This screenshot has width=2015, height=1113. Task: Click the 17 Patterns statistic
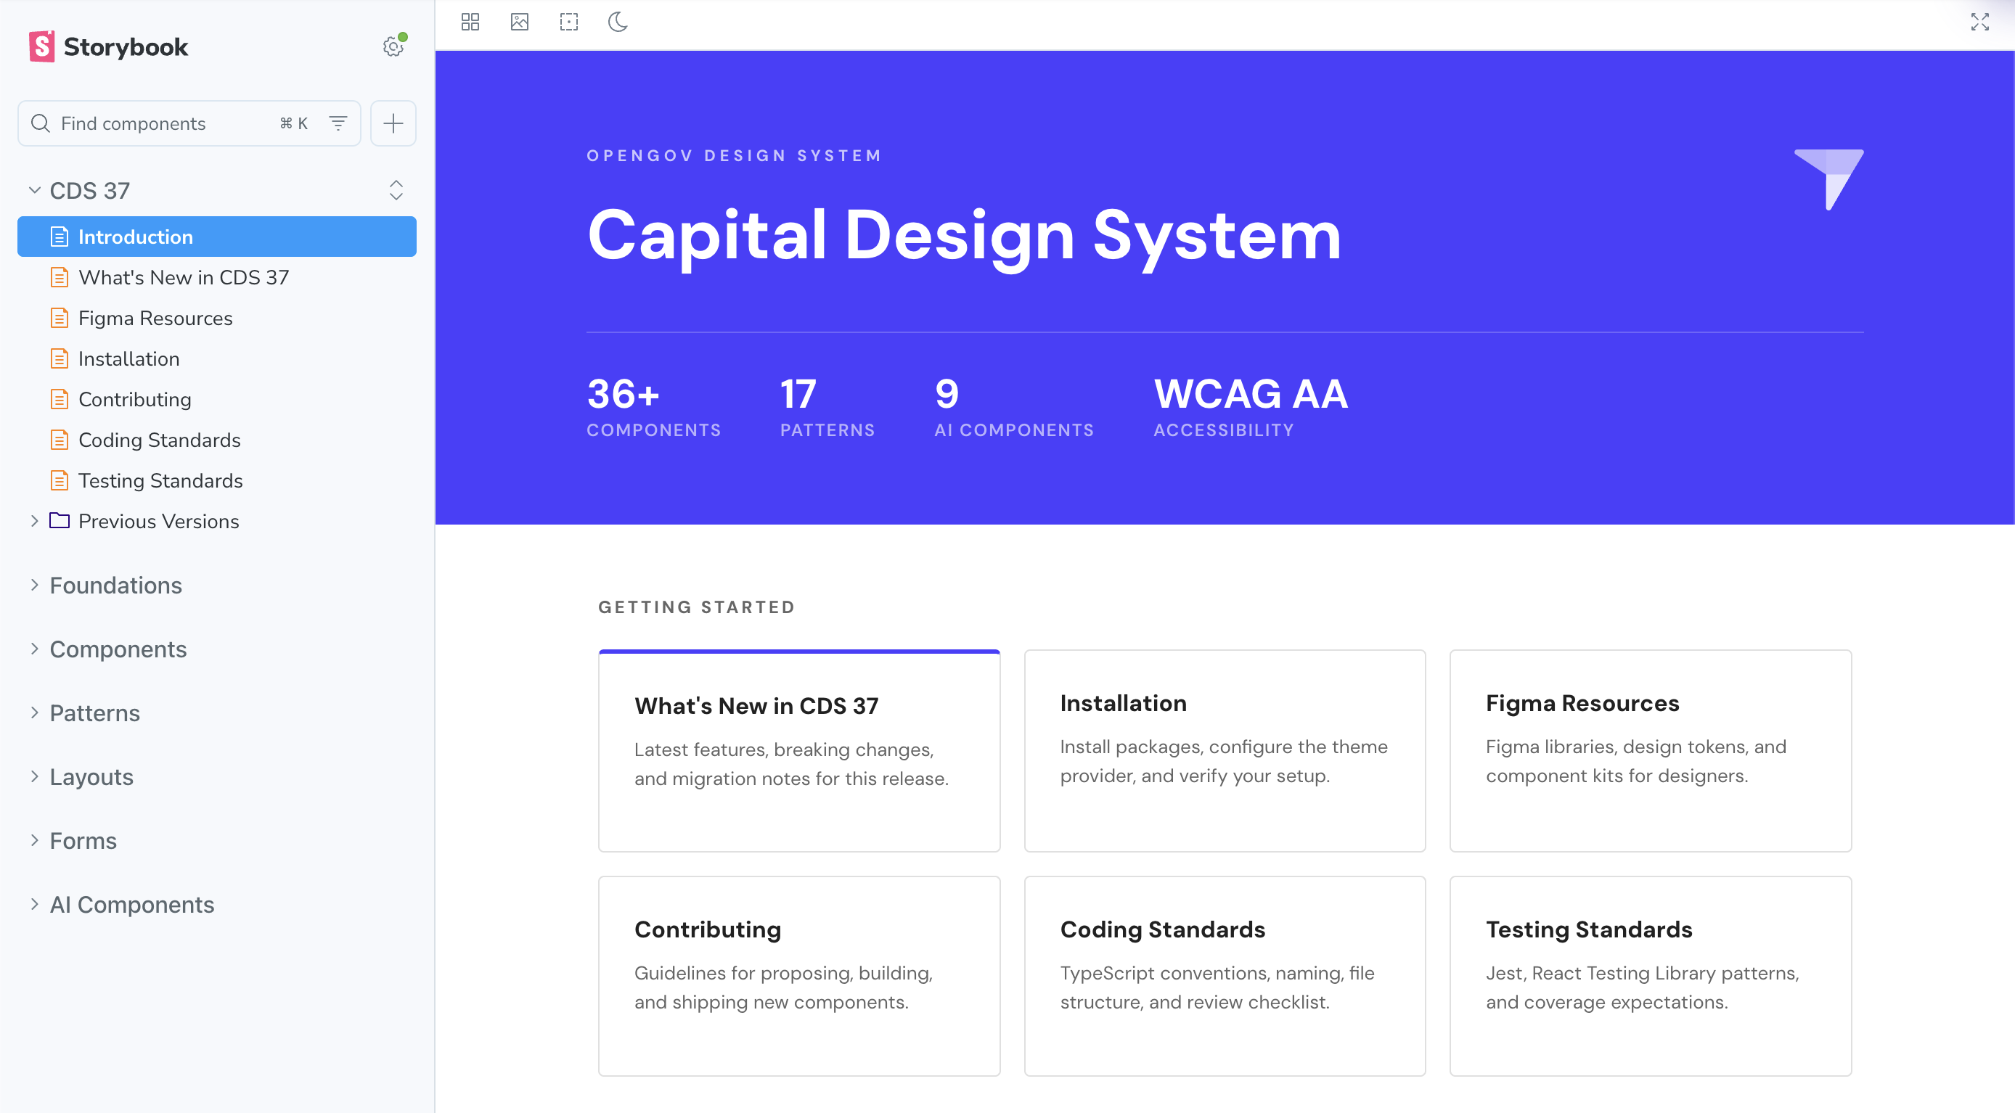827,407
